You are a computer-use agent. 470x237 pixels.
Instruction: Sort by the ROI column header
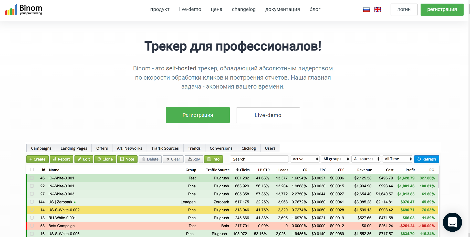click(x=432, y=170)
